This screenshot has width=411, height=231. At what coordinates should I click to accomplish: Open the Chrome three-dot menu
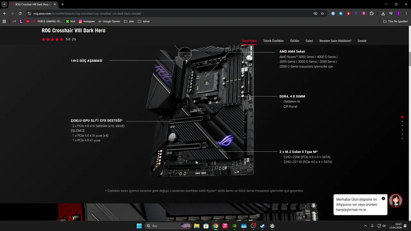[406, 13]
